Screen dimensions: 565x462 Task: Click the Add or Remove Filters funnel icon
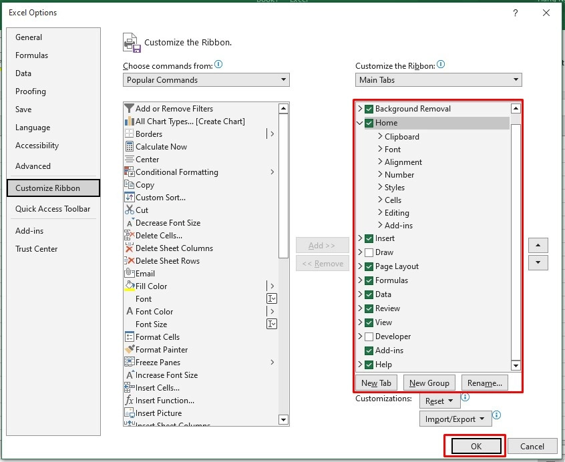[130, 108]
